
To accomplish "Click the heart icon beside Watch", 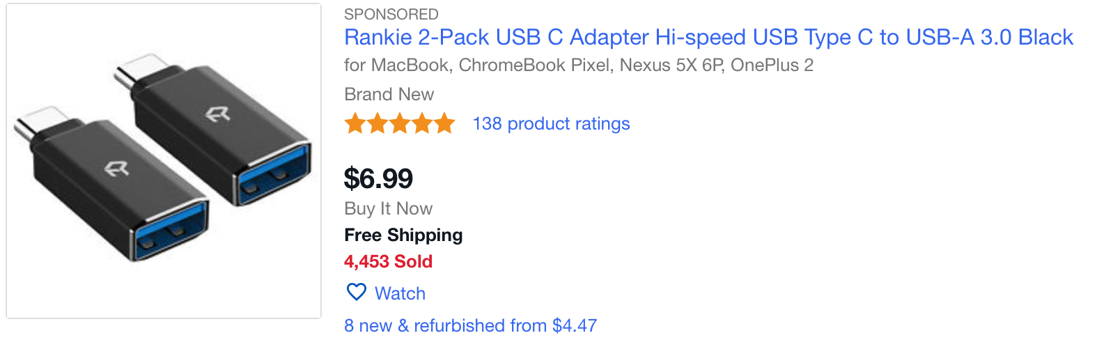I will (x=356, y=292).
